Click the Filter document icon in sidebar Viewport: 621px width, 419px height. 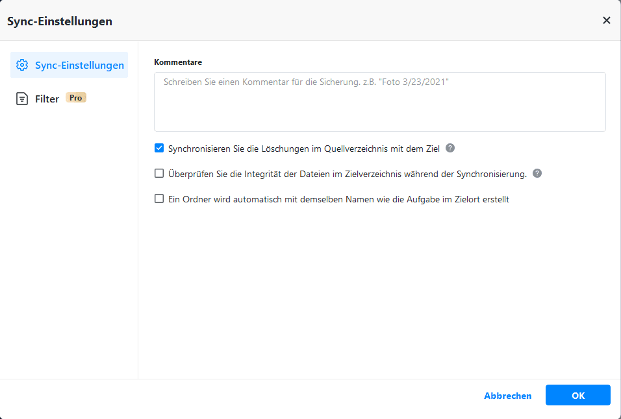pyautogui.click(x=22, y=99)
